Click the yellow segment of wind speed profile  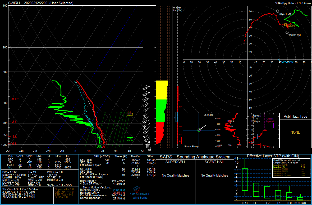click(x=162, y=90)
